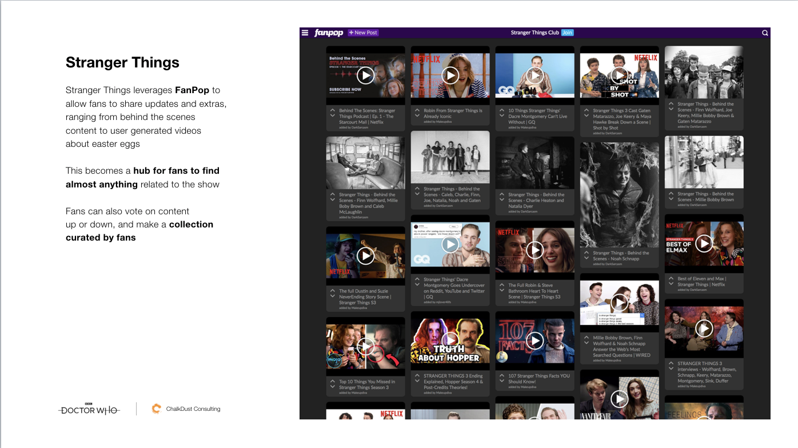Click the fanpop logo
Screen dimensions: 798x448
click(x=329, y=33)
